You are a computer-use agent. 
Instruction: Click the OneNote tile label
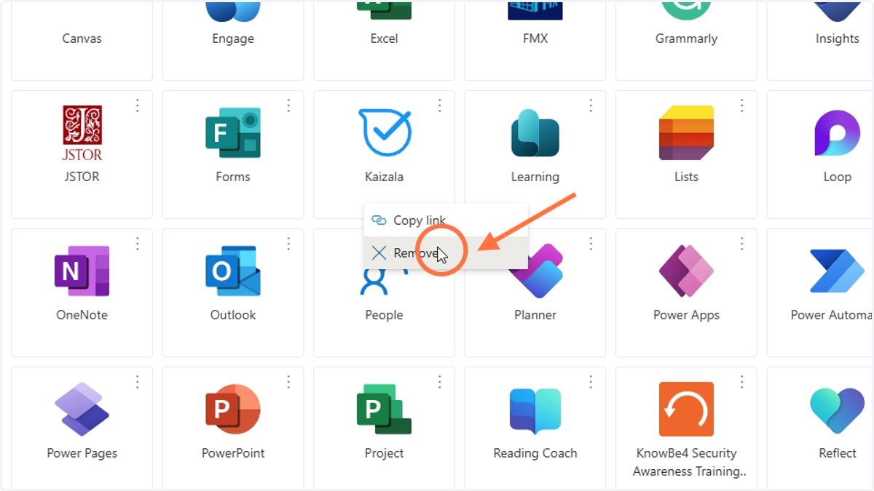(82, 315)
